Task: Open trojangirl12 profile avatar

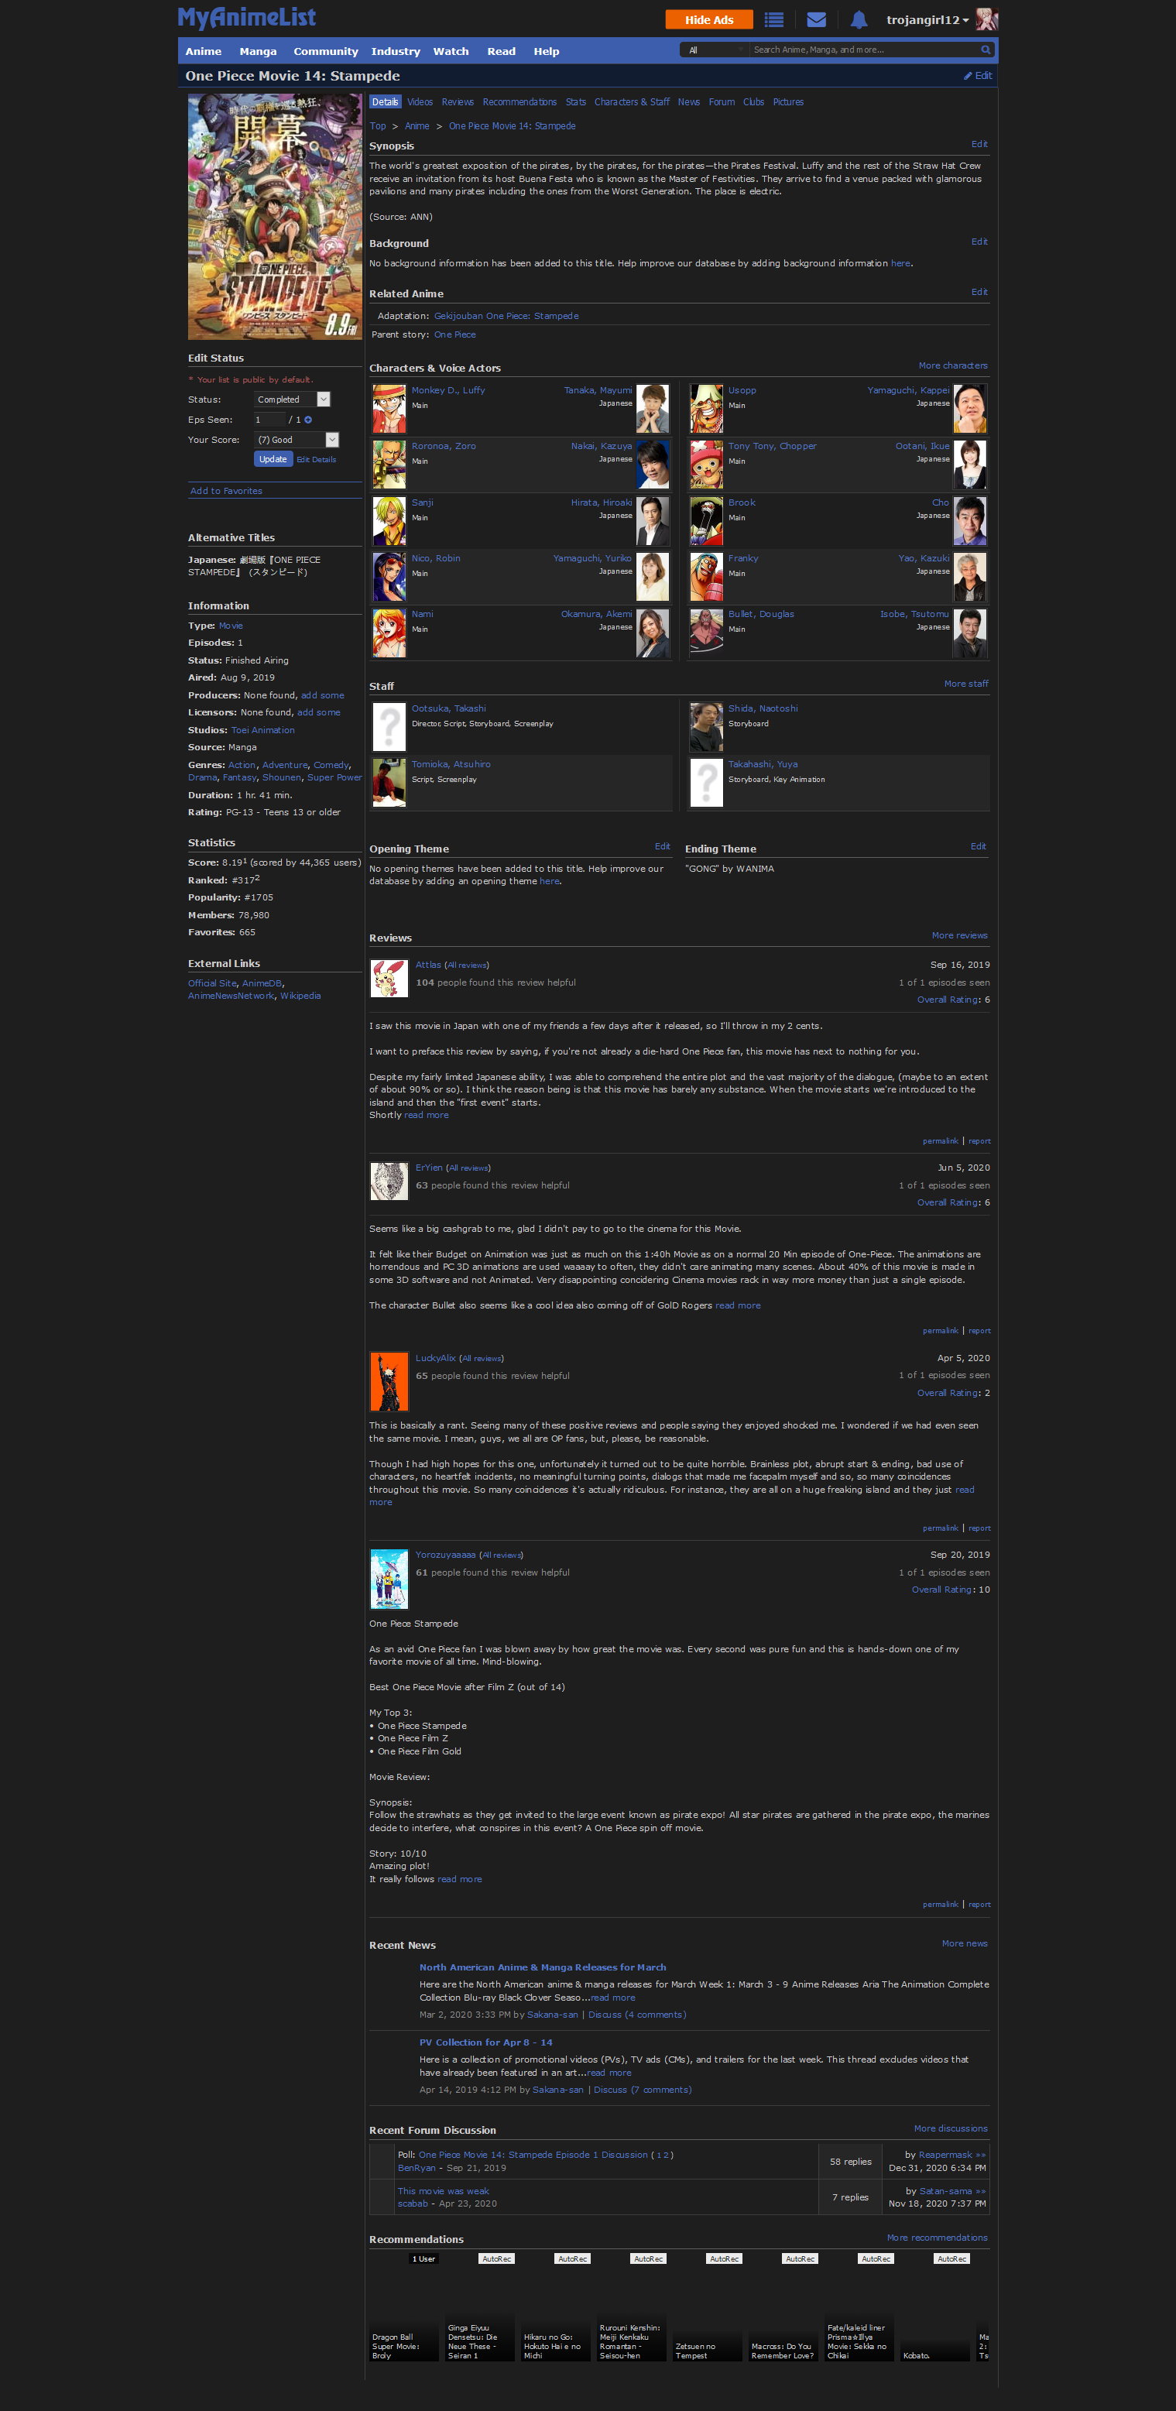Action: pyautogui.click(x=986, y=19)
